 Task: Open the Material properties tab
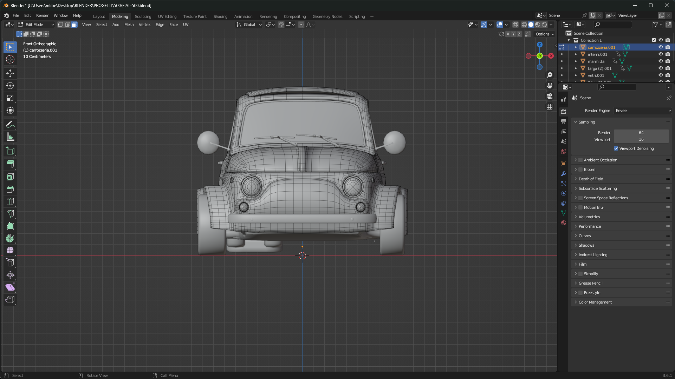tap(564, 223)
